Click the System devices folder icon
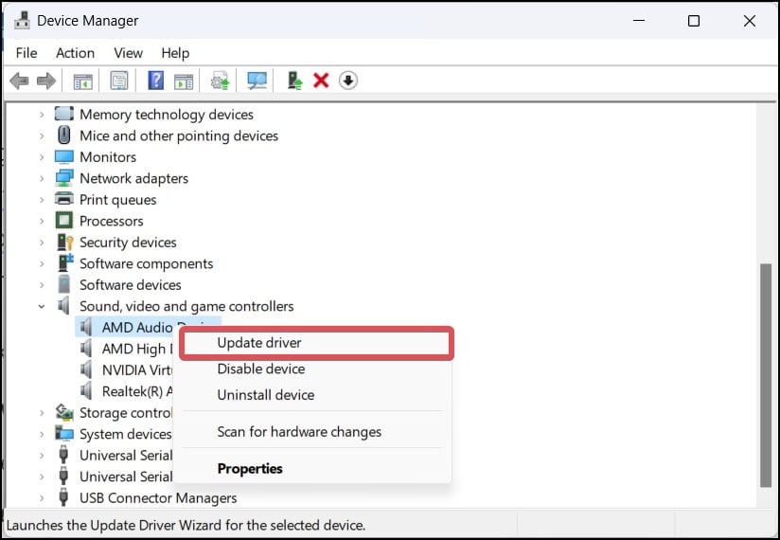Viewport: 780px width, 540px height. click(x=64, y=434)
